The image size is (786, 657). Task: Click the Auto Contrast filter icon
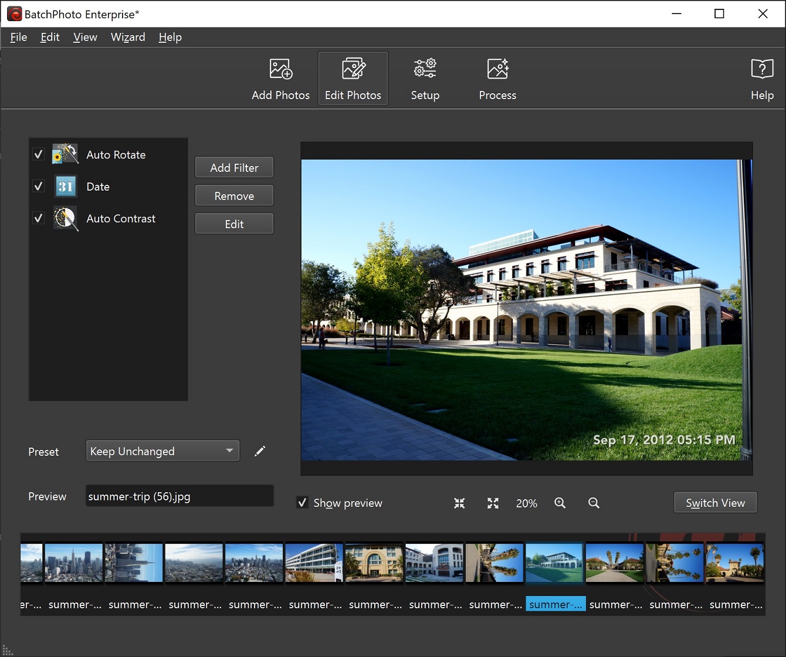click(65, 218)
